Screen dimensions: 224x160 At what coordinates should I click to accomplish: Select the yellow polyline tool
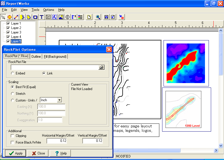22,17
